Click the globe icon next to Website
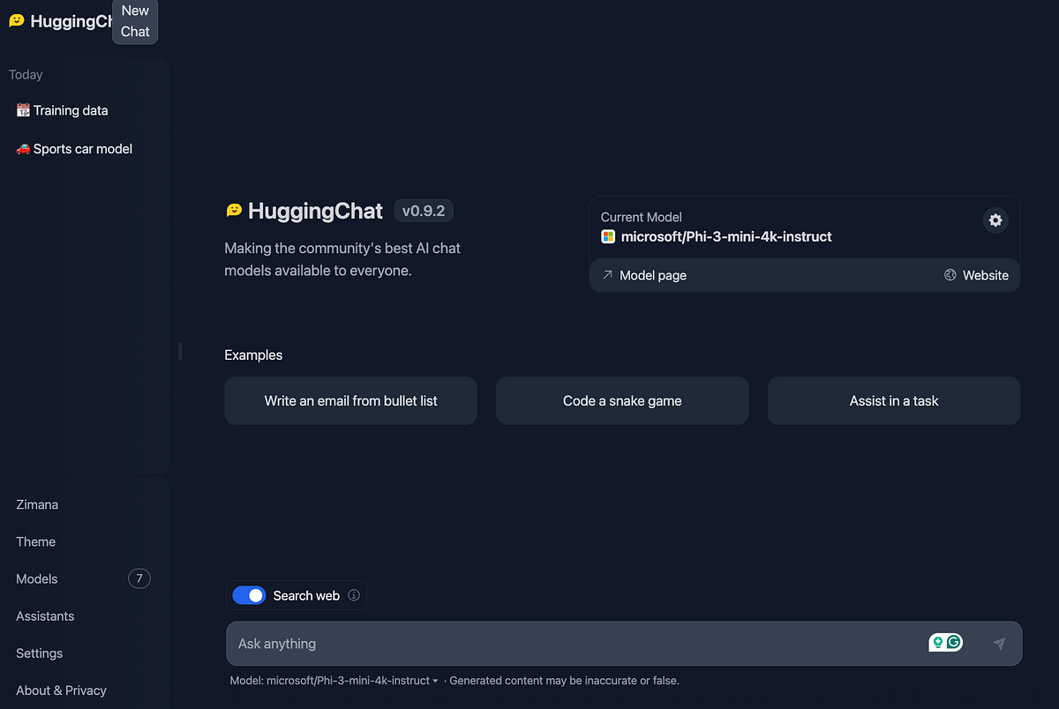Viewport: 1059px width, 709px height. coord(950,275)
